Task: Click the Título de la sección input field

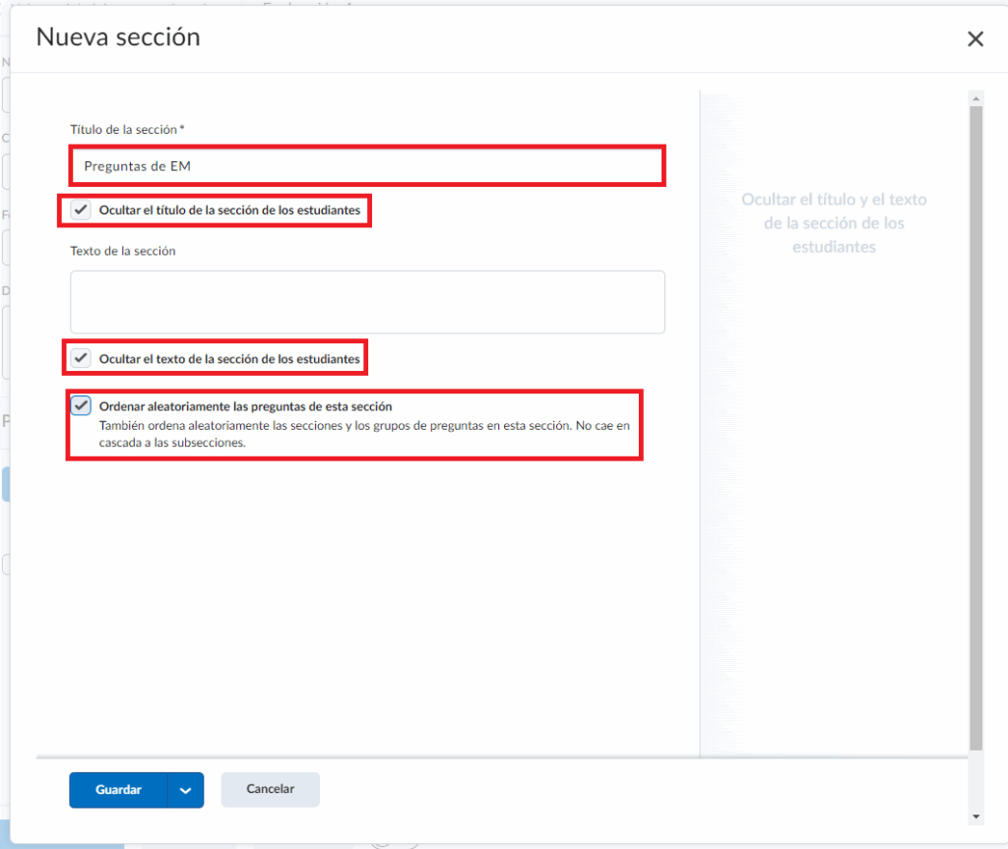Action: pyautogui.click(x=367, y=166)
